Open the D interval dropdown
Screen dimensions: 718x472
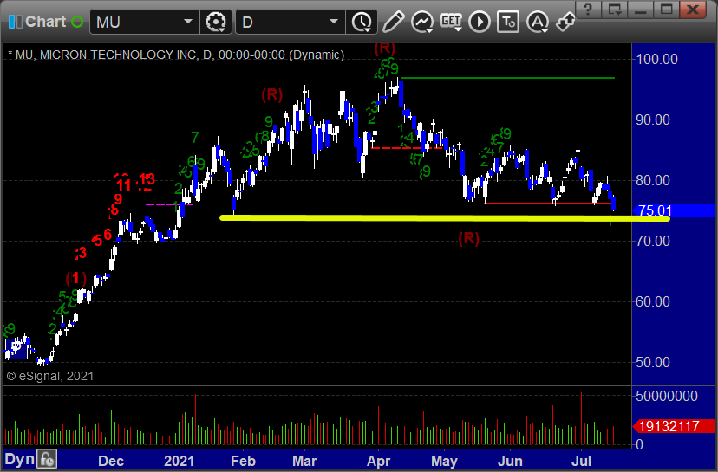[334, 22]
